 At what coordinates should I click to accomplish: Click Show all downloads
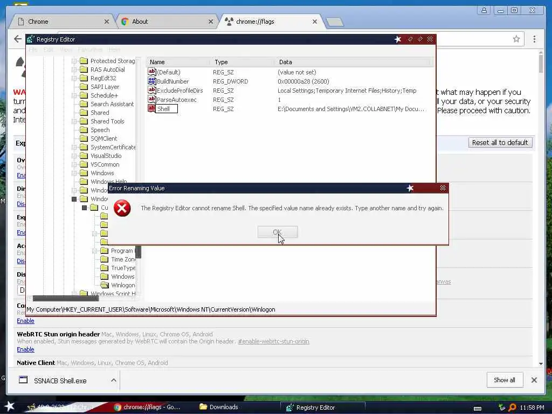coord(505,380)
